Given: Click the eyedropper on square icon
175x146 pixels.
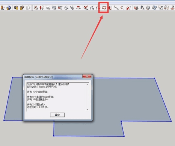Looking at the screenshot, I should tap(160, 8).
